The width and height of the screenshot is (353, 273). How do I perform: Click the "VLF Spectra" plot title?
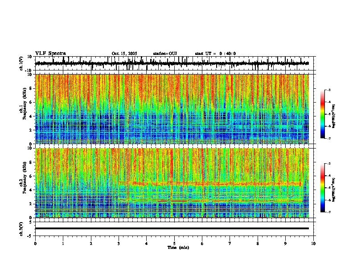click(x=50, y=54)
